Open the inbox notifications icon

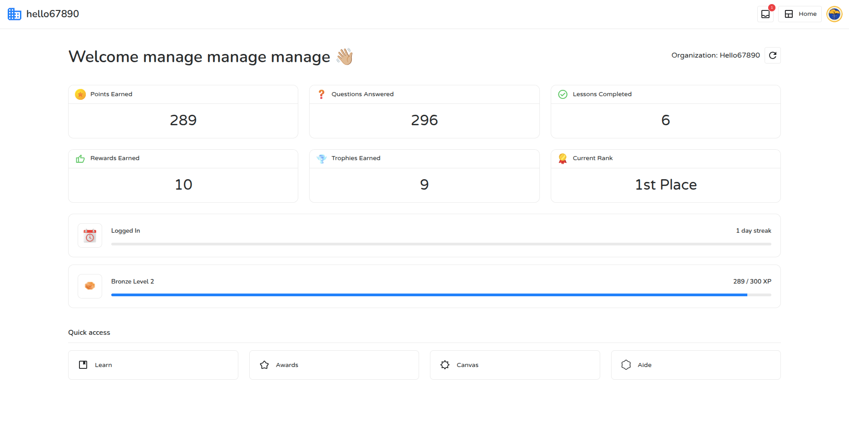click(765, 14)
